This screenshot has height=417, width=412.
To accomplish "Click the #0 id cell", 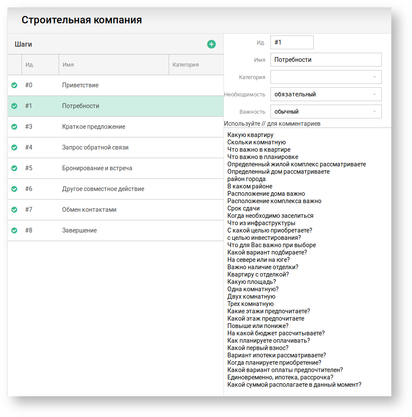I will [28, 85].
